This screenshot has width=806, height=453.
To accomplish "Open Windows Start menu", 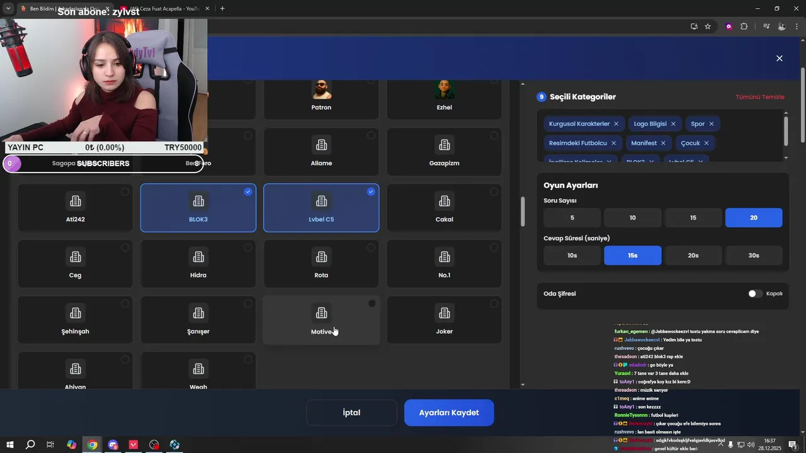I will pos(10,445).
